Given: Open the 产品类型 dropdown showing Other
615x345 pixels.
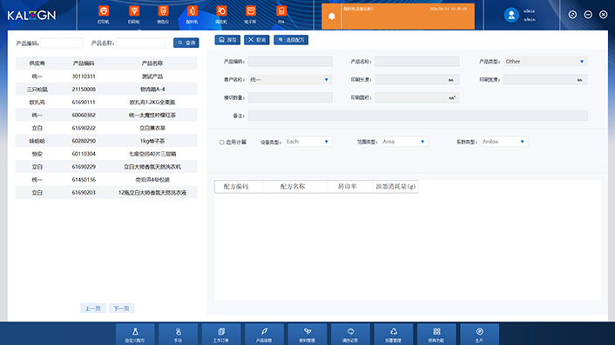Looking at the screenshot, I should tap(545, 62).
